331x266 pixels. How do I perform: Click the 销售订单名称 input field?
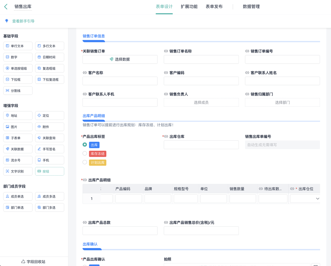tap(201, 59)
